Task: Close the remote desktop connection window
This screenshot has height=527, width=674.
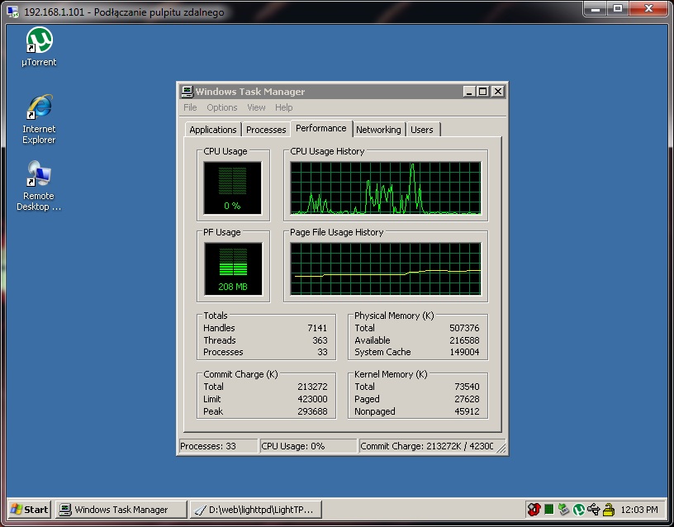Action: click(648, 8)
